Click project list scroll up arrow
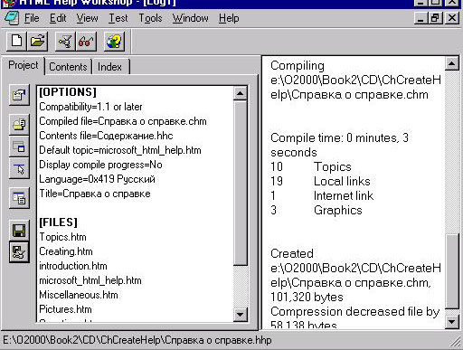Screen dimensions: 463x350 [x=240, y=93]
